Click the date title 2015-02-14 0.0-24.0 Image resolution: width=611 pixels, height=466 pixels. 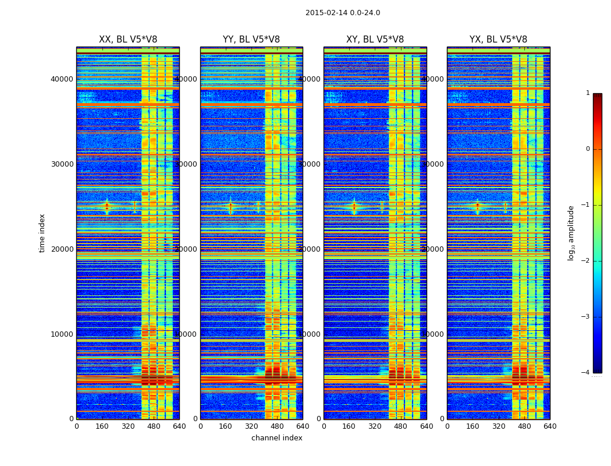[343, 12]
